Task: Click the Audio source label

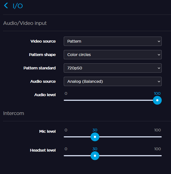Action: coord(43,81)
